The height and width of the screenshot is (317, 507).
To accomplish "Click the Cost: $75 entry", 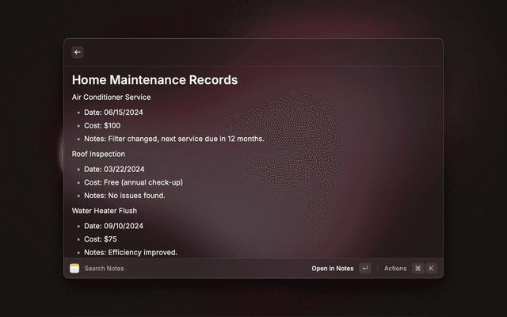I will point(101,239).
